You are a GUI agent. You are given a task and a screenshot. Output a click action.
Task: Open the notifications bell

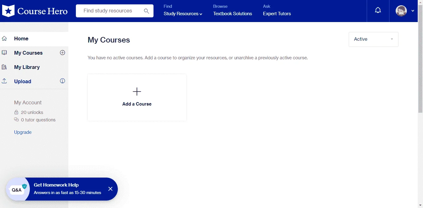tap(378, 11)
